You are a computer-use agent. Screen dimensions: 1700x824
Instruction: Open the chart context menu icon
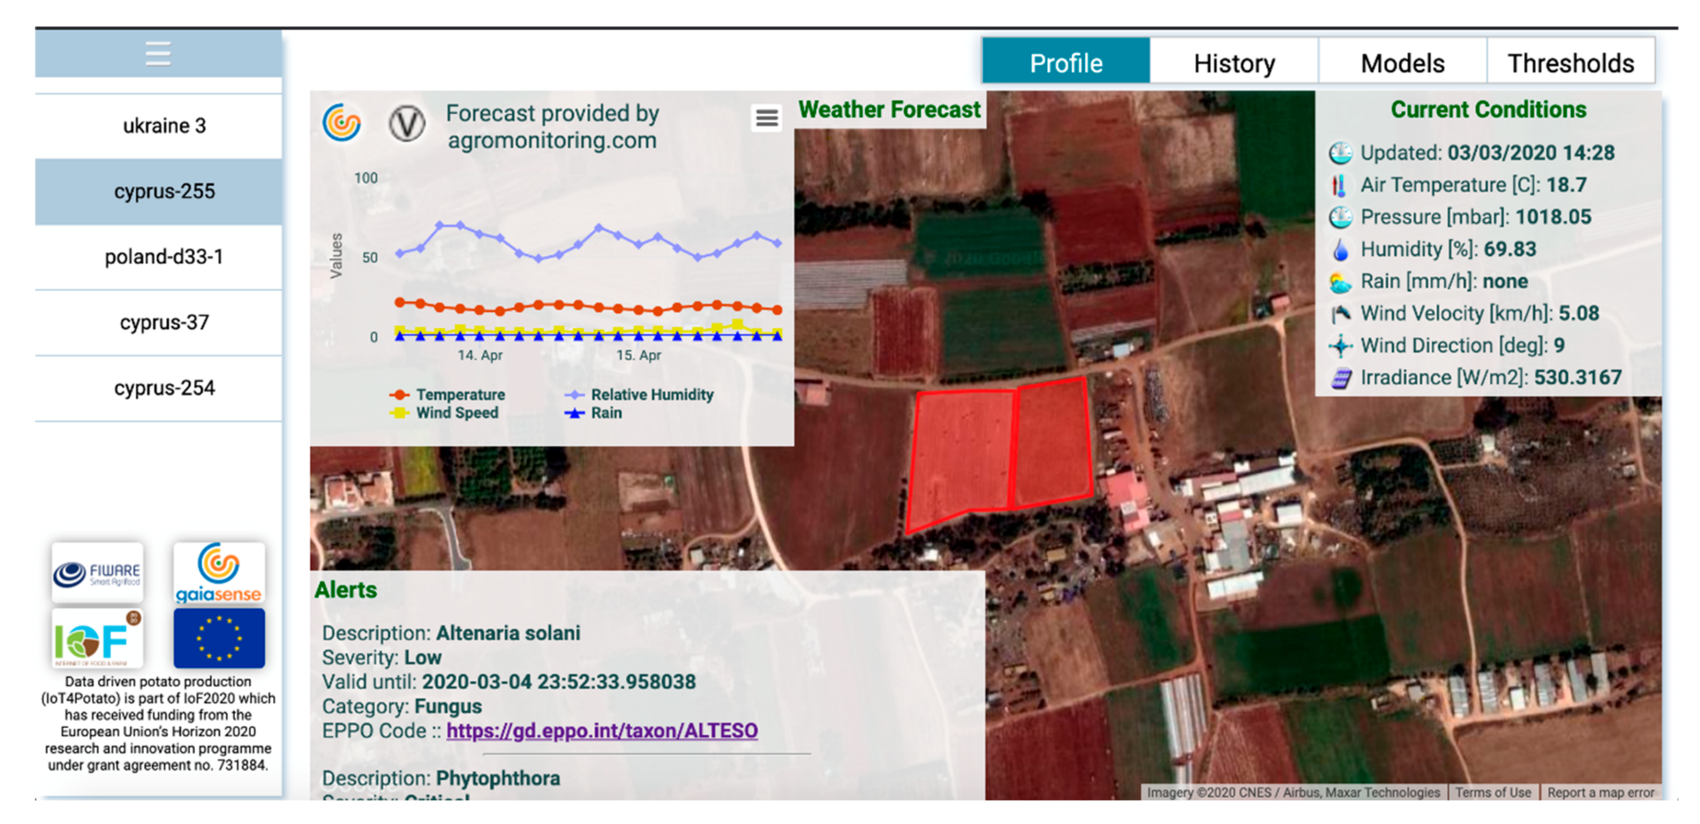766,118
